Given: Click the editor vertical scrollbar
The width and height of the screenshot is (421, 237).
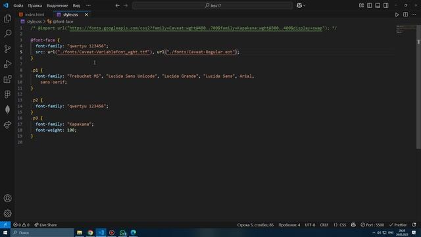Looking at the screenshot, I should pos(418,86).
